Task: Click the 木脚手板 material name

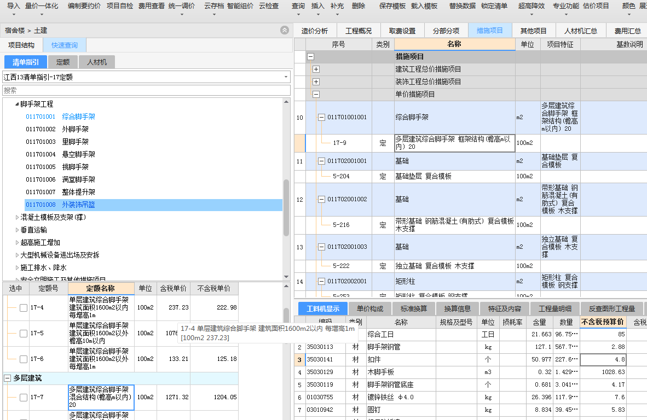Action: 381,372
